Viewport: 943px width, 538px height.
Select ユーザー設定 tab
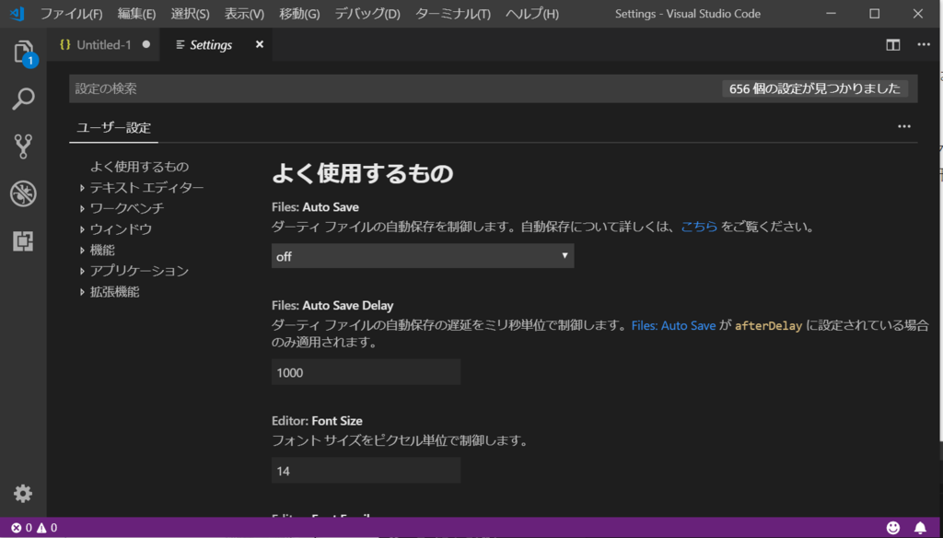tap(113, 127)
